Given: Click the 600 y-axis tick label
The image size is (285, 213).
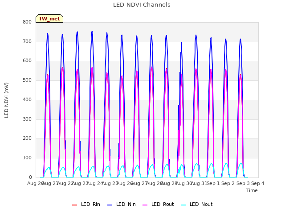Looking at the screenshot, I should 27,61.
